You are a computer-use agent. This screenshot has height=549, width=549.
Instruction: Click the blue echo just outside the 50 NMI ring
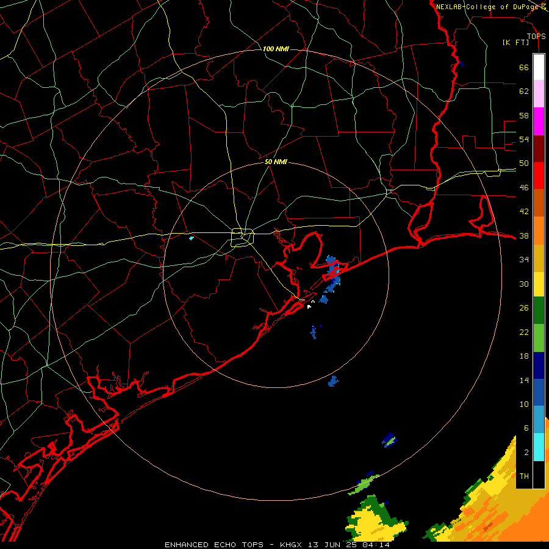click(333, 381)
